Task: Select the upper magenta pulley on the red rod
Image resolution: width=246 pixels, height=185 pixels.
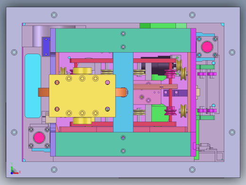Action: point(170,74)
